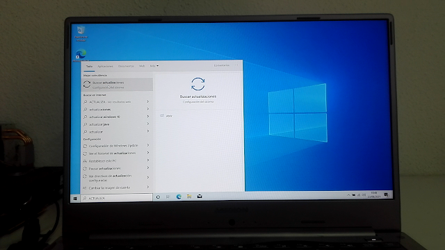Expand chevron beside 'Restablecer este PC'

pos(148,160)
